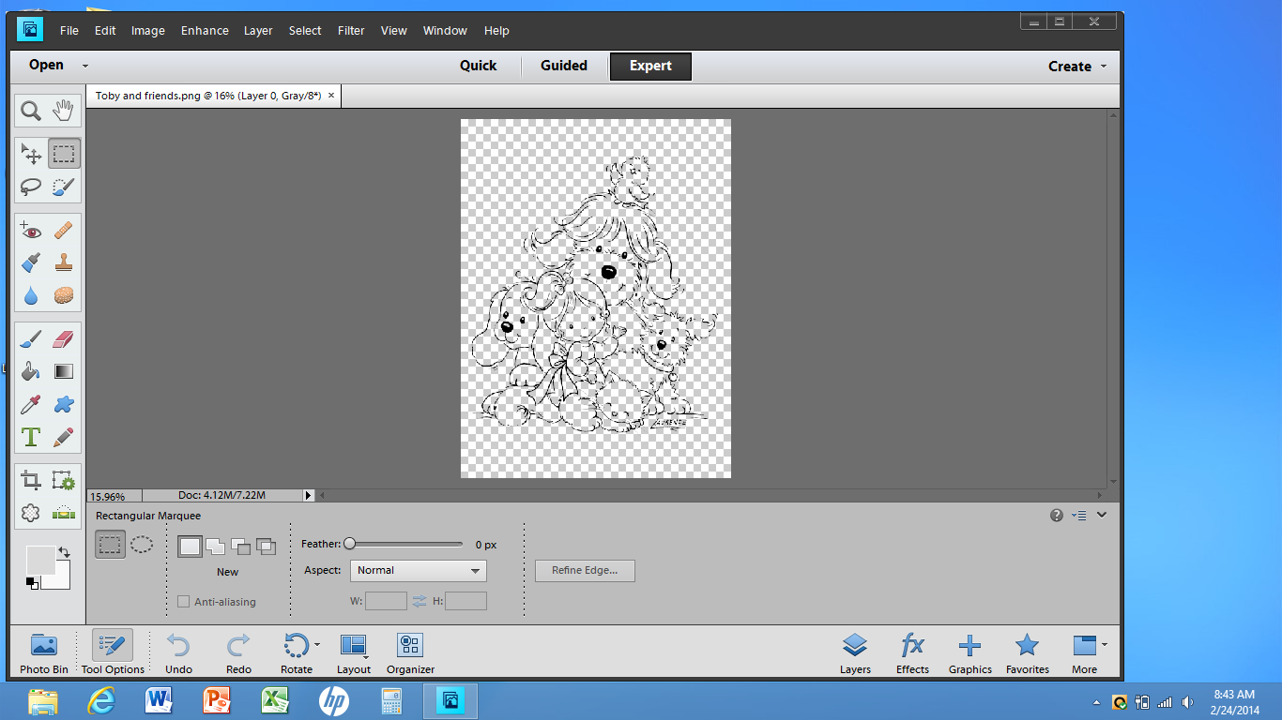Select the Cookie Cutter tool
This screenshot has width=1282, height=720.
click(31, 514)
